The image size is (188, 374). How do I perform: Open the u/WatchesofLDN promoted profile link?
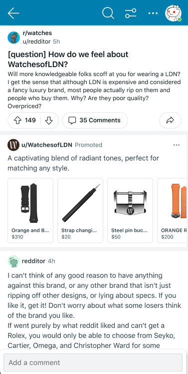pos(47,145)
